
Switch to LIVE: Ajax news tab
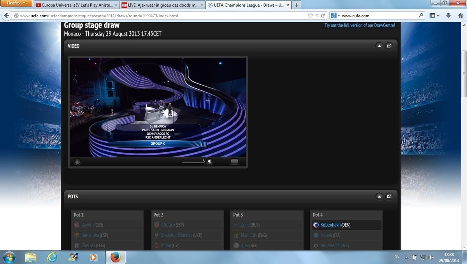(162, 5)
